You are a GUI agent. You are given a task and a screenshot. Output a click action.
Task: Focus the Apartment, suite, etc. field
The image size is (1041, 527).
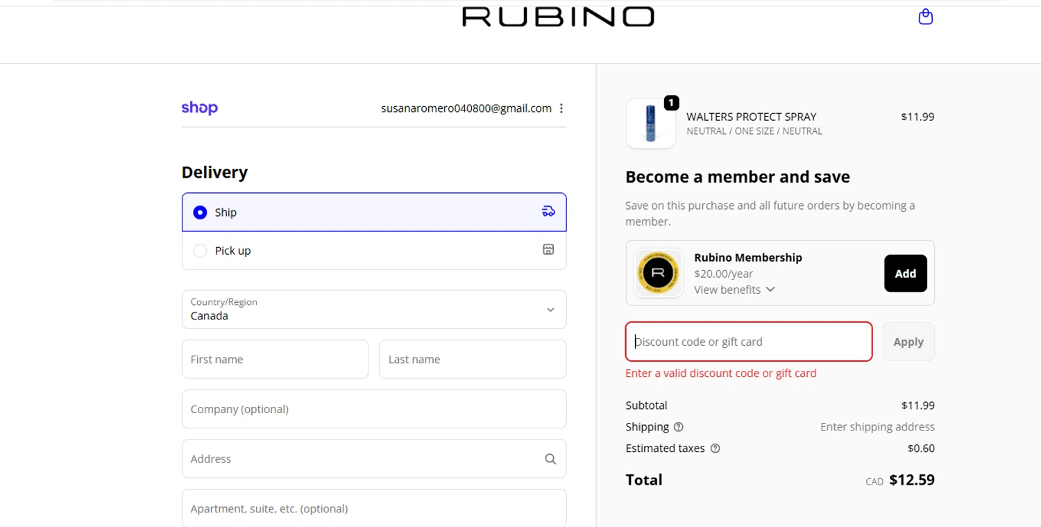[374, 508]
